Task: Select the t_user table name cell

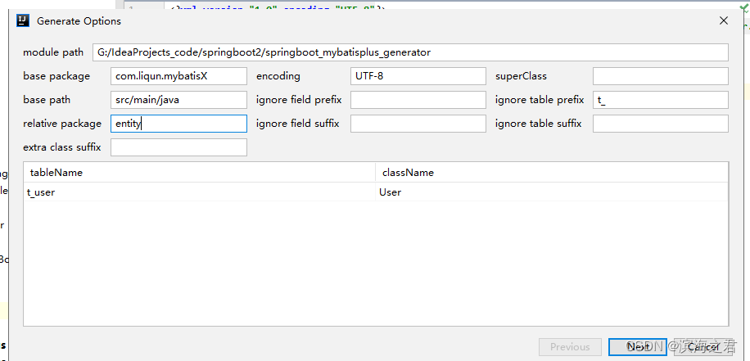Action: 200,192
